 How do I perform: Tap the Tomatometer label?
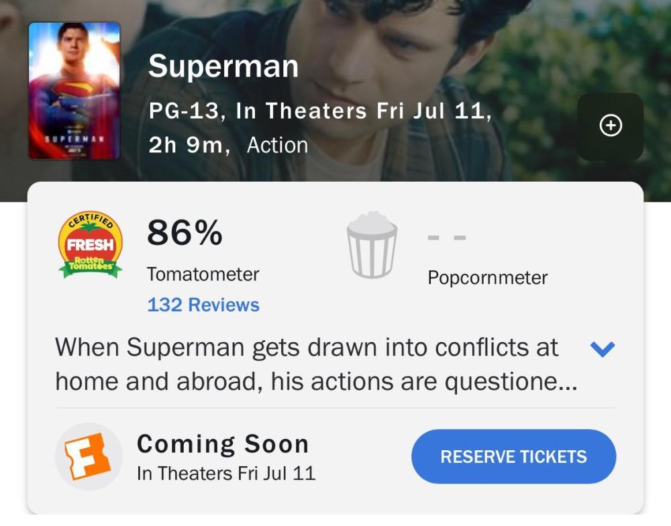pos(203,274)
